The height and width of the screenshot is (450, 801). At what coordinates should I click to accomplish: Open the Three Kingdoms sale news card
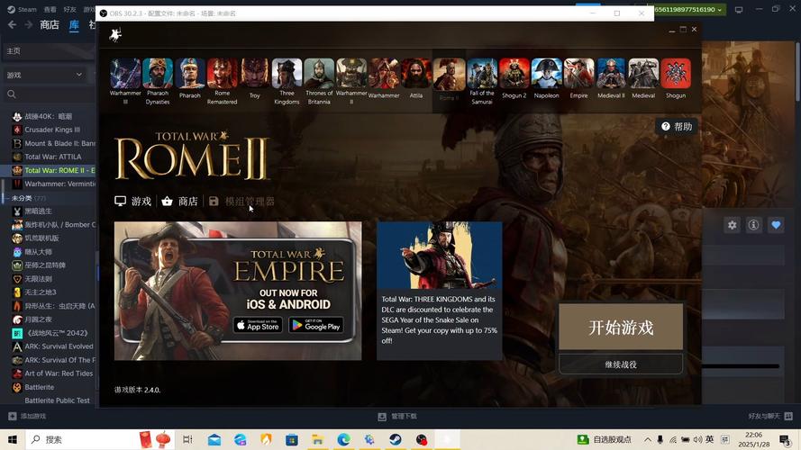[x=440, y=291]
